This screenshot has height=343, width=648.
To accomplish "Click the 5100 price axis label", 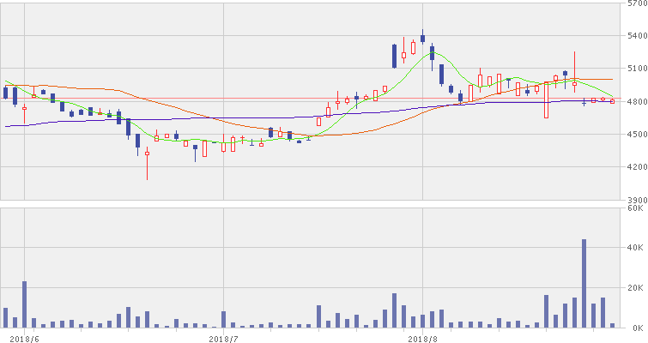I will (634, 69).
